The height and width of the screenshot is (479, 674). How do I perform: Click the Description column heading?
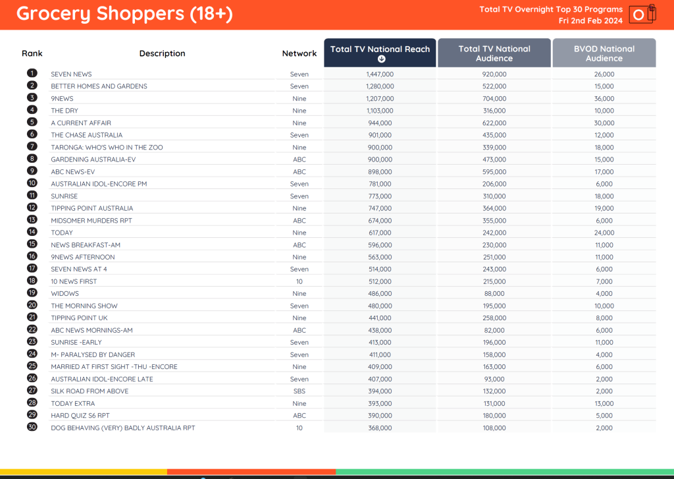click(162, 53)
